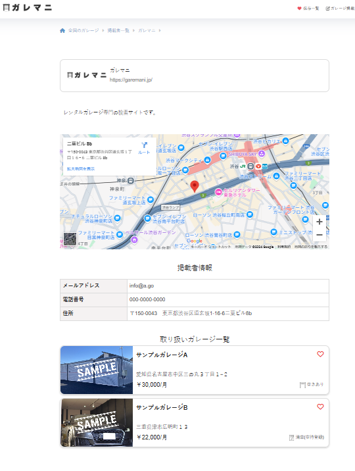Open 掲載者一覧 breadcrumb link

tap(118, 31)
